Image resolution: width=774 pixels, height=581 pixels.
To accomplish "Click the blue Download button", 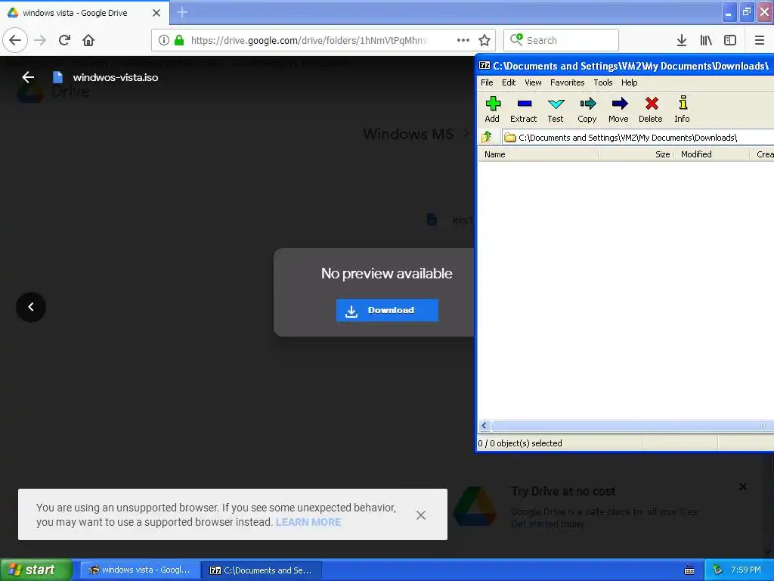I will [387, 310].
